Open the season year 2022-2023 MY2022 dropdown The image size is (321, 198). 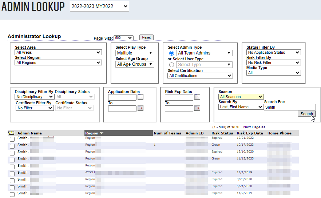tap(99, 6)
